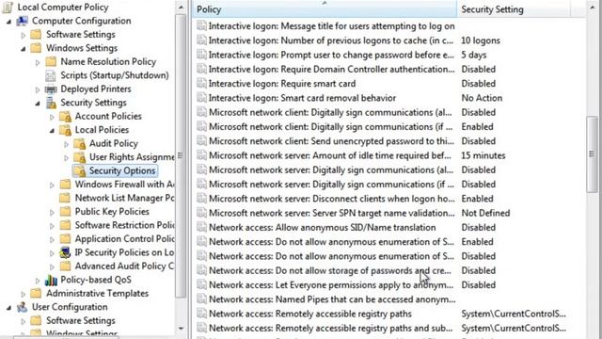
Task: Click the Public Key Policies folder icon
Action: (x=65, y=212)
